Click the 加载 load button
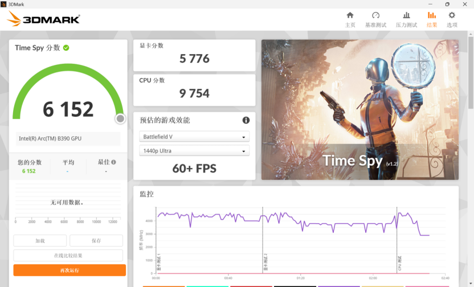Image resolution: width=474 pixels, height=287 pixels. pyautogui.click(x=40, y=241)
